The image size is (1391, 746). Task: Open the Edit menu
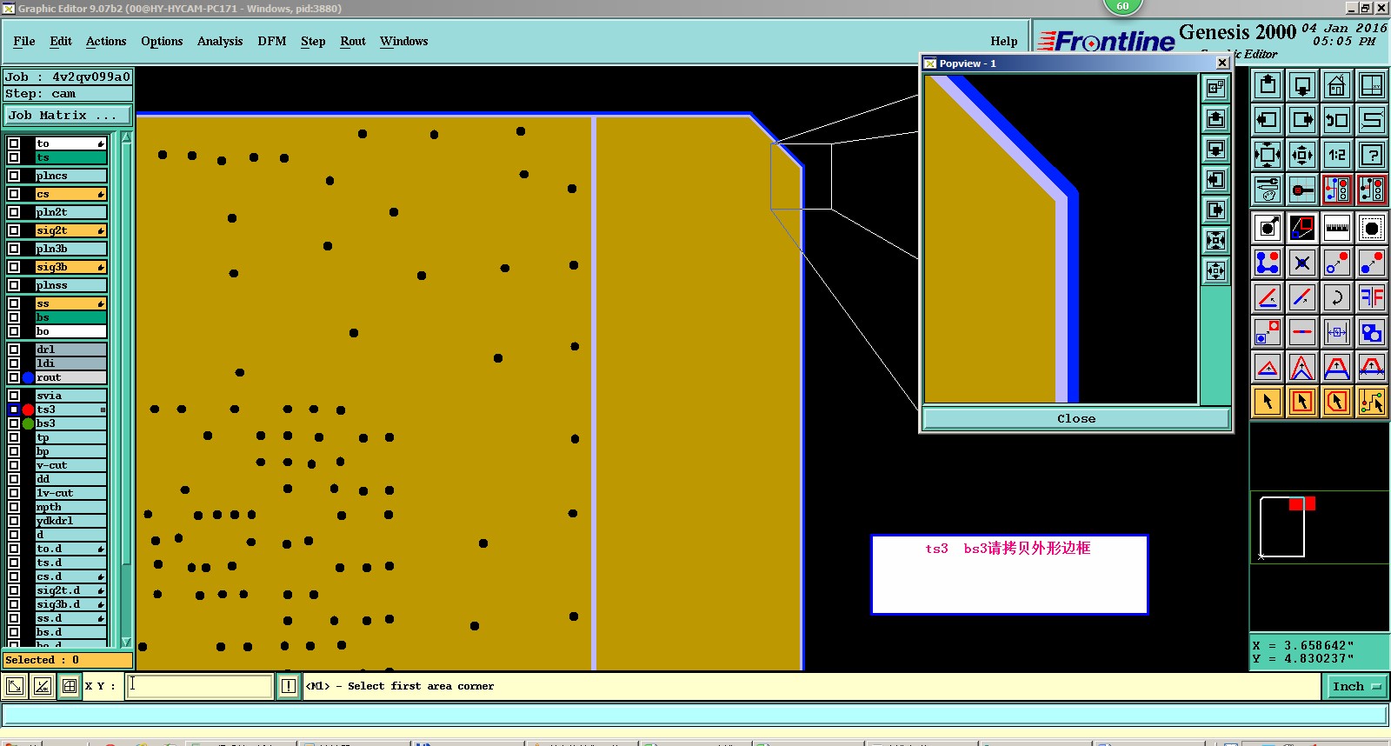61,41
